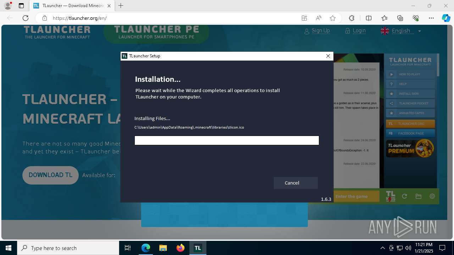Open the app available icon in address bar
Image resolution: width=454 pixels, height=255 pixels.
[x=304, y=18]
